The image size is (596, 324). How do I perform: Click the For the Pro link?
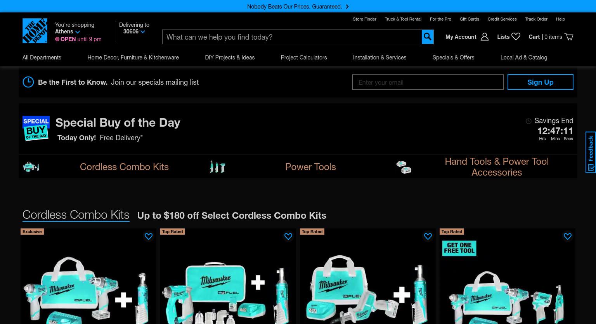click(440, 19)
